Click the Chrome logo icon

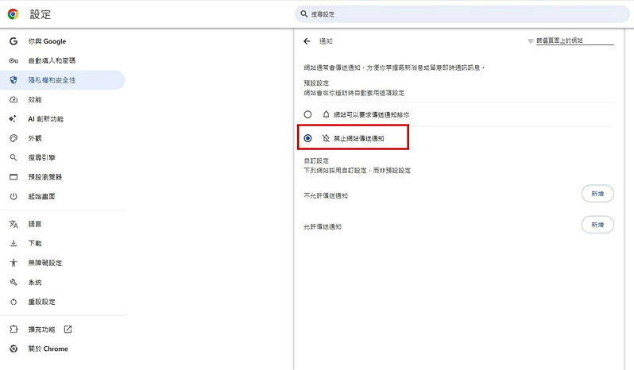[13, 14]
